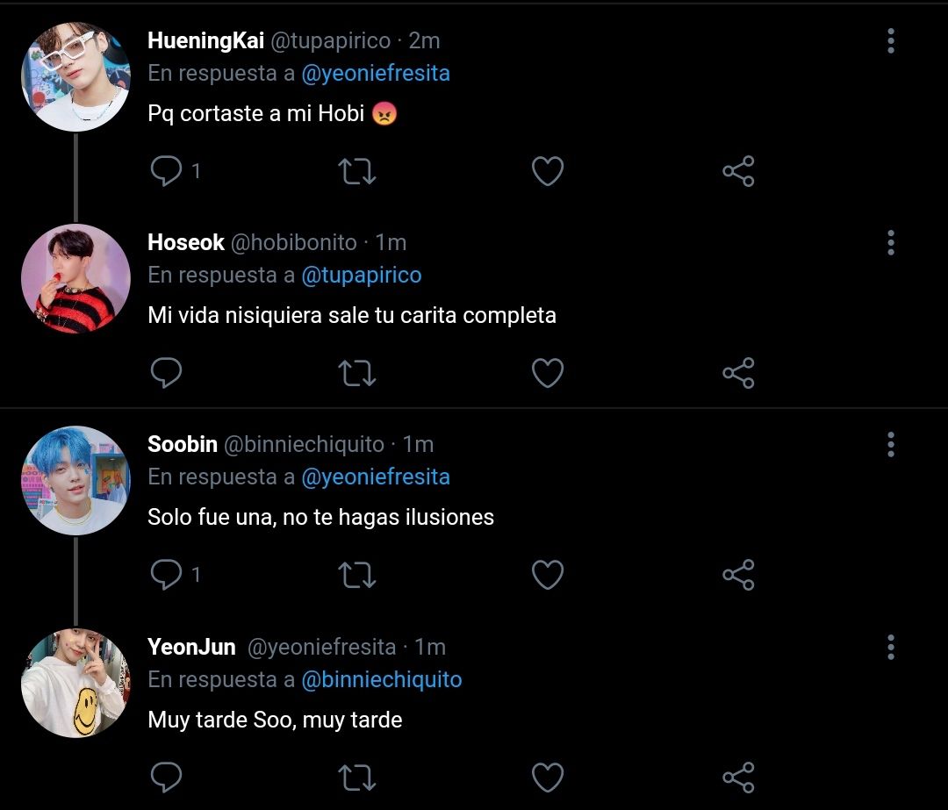Screen dimensions: 948x810
Task: Open the @binniechiquito mention link
Action: click(382, 680)
